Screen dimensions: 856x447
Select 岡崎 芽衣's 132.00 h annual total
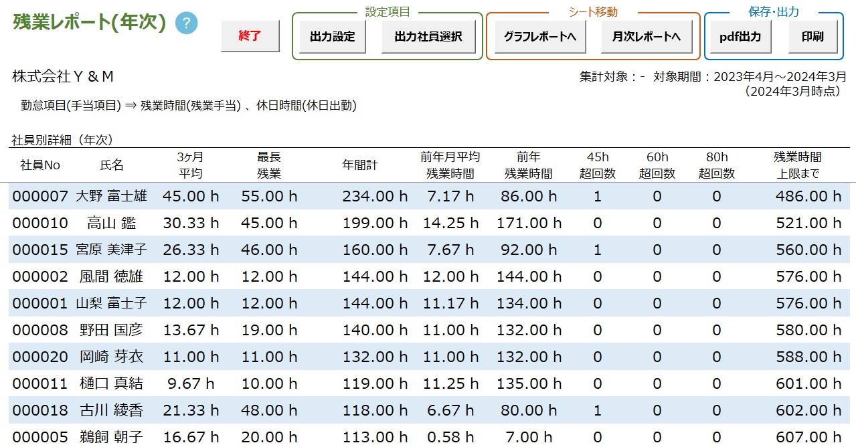coord(375,357)
